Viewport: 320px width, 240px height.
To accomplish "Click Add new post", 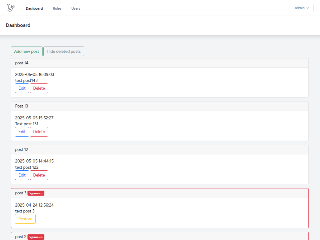I will pyautogui.click(x=27, y=51).
